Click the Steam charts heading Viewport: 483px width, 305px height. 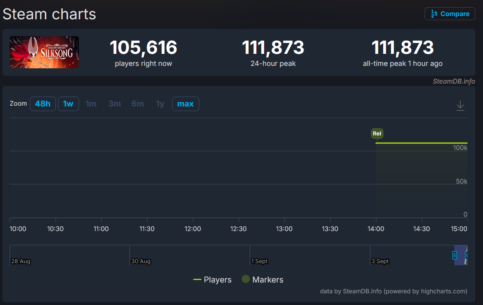(x=50, y=14)
